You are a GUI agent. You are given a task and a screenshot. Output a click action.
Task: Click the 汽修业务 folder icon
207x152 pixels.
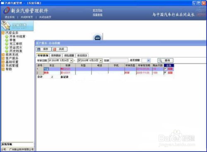[x=3, y=33]
